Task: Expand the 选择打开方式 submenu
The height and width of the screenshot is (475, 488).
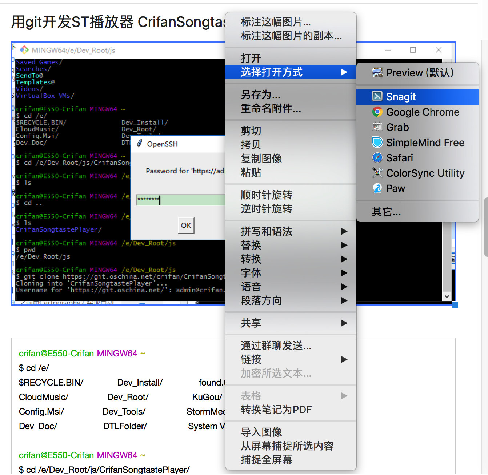Action: pyautogui.click(x=291, y=72)
